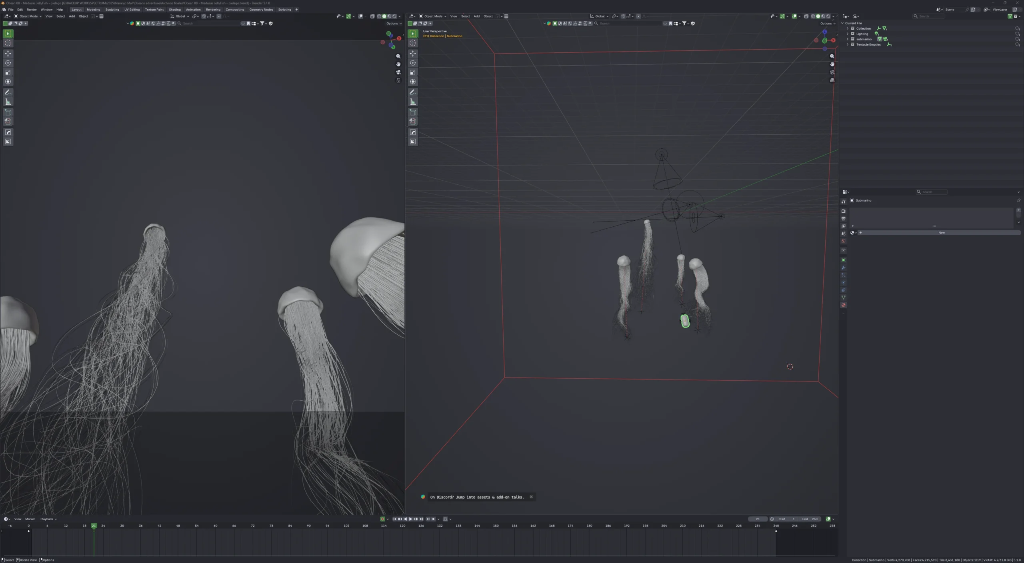The image size is (1024, 563).
Task: Click the current frame field showing 21
Action: 758,519
